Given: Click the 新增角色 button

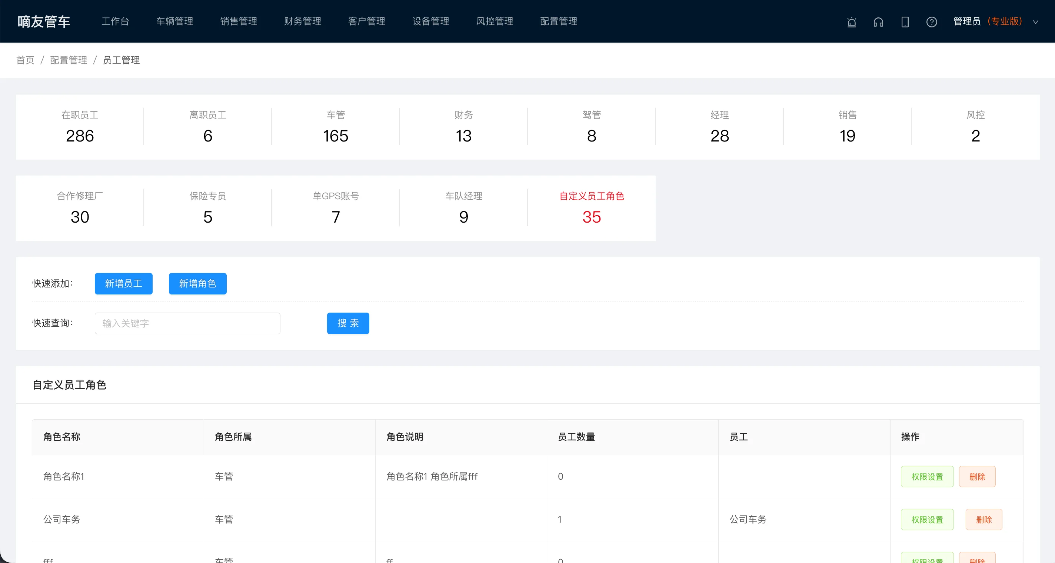Looking at the screenshot, I should click(x=197, y=284).
